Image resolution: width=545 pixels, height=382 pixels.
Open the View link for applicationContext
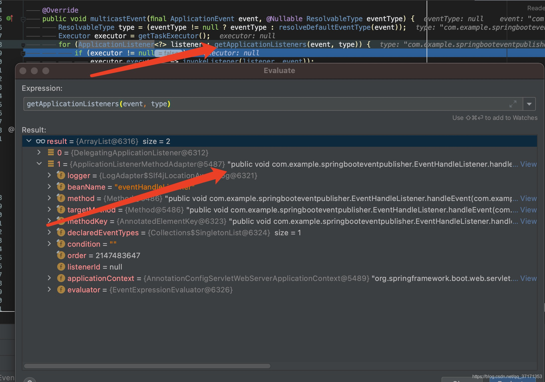click(x=528, y=278)
